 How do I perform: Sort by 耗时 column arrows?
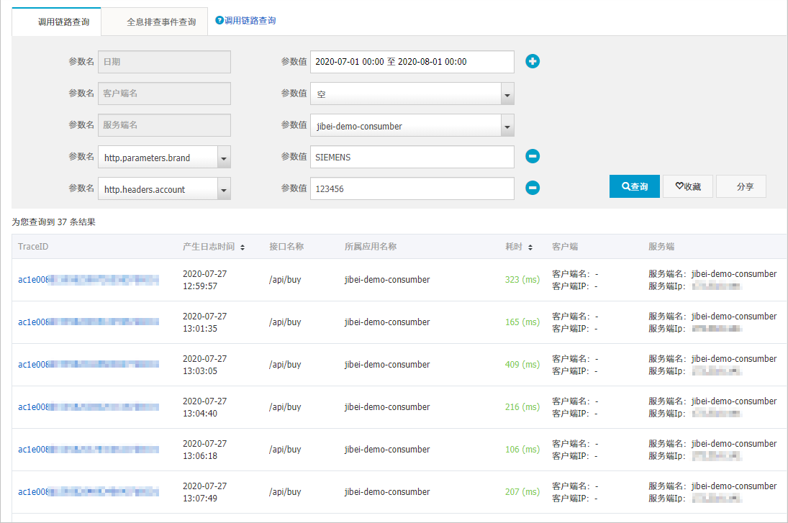(x=530, y=247)
